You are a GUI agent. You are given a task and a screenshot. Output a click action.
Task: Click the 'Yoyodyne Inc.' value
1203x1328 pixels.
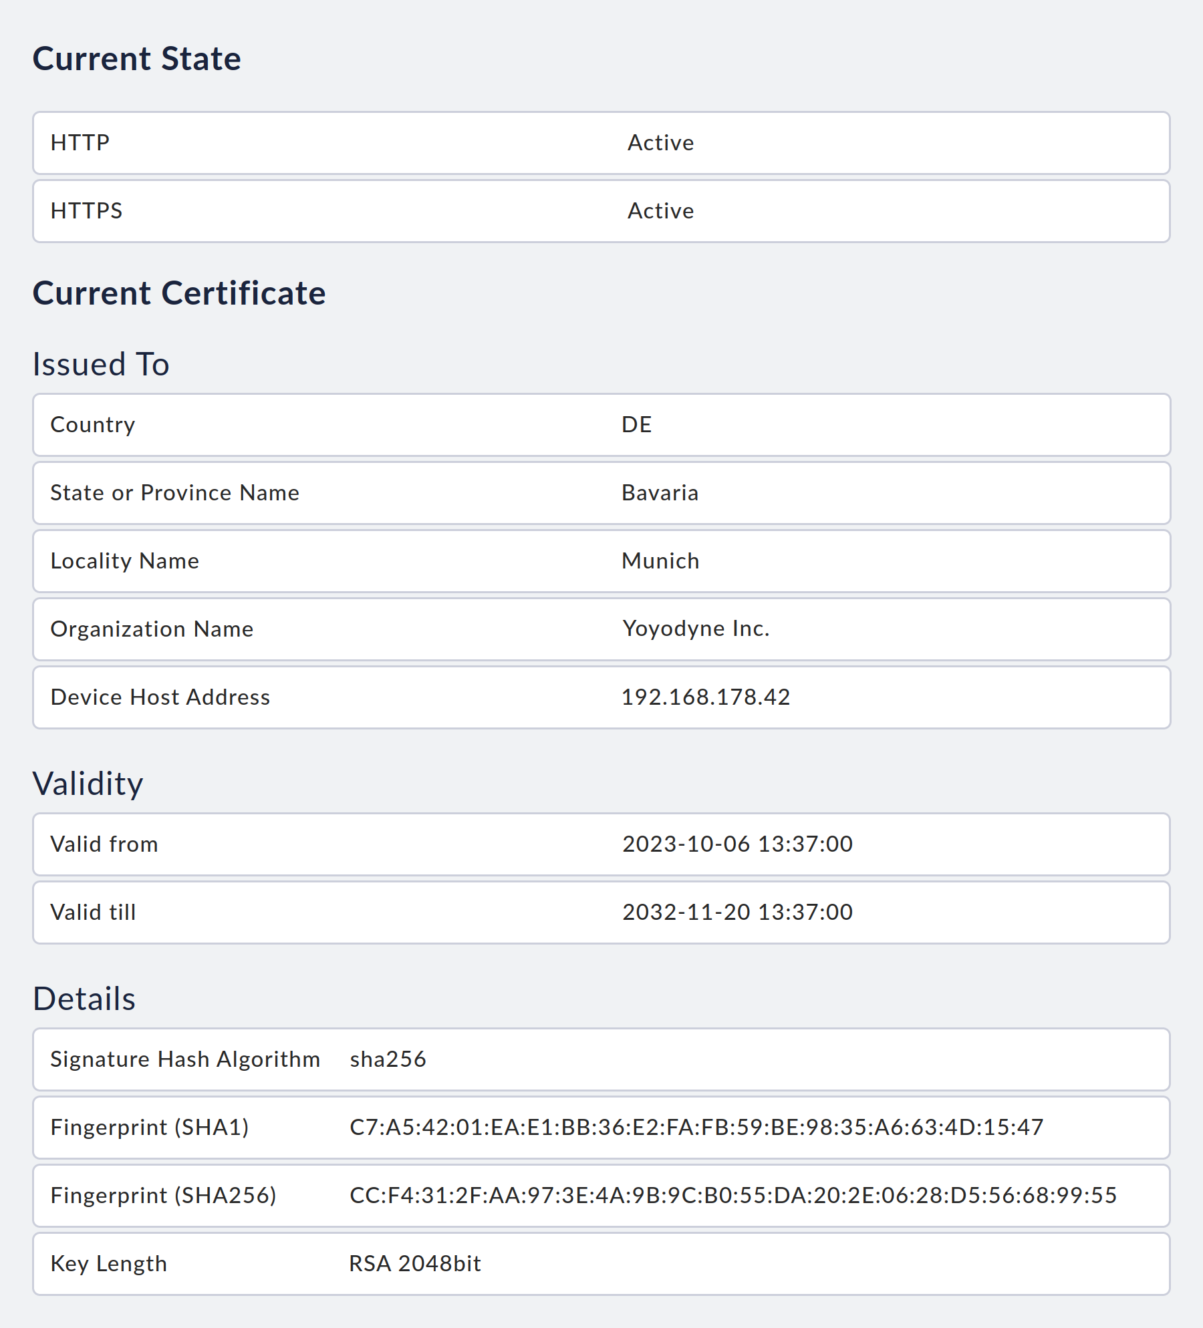pyautogui.click(x=696, y=629)
